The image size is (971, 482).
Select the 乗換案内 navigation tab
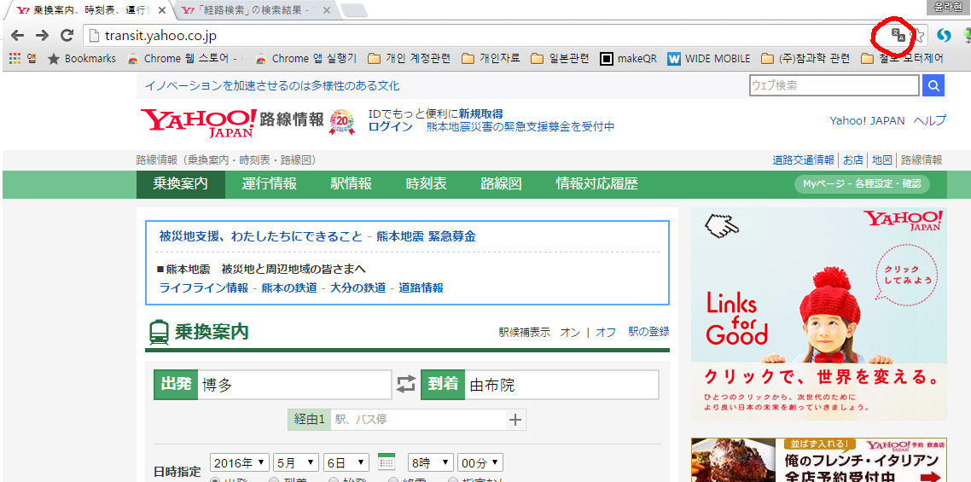coord(181,184)
